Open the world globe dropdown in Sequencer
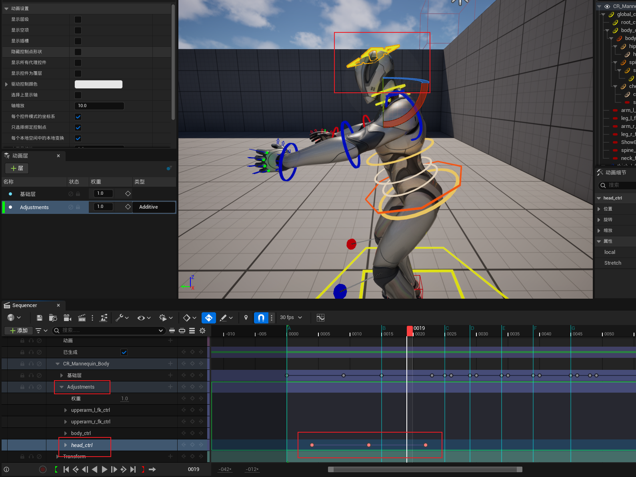Image resolution: width=636 pixels, height=477 pixels. 14,318
